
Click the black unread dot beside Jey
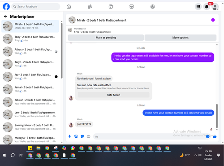pyautogui.click(x=56, y=77)
